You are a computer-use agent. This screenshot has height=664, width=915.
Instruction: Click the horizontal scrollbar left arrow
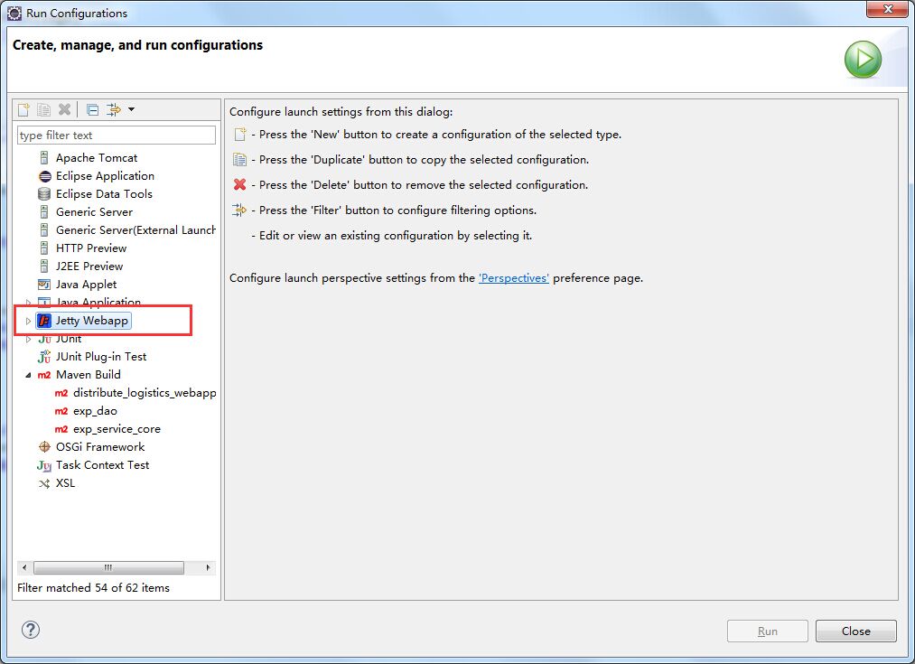[x=23, y=567]
